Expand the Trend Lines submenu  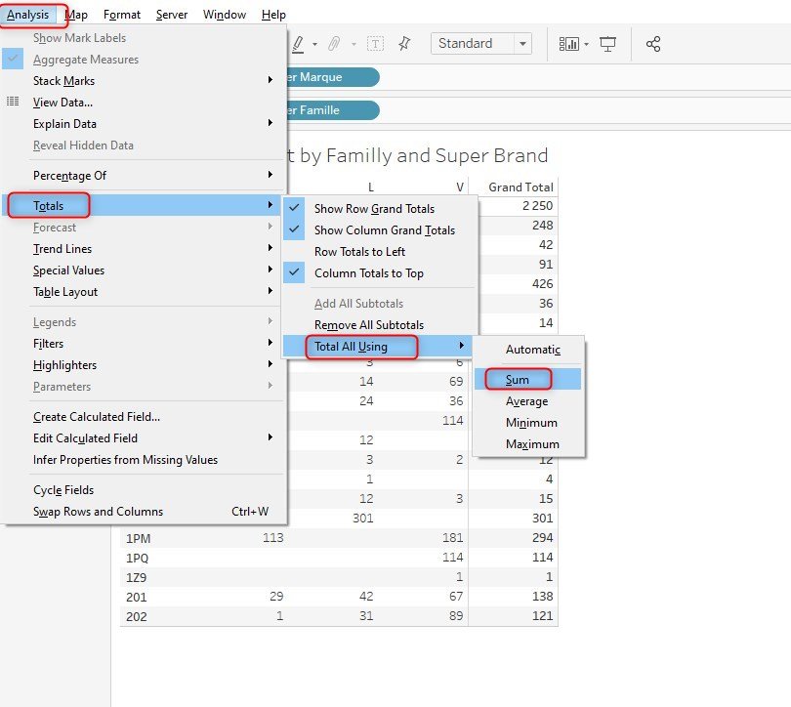coord(271,248)
